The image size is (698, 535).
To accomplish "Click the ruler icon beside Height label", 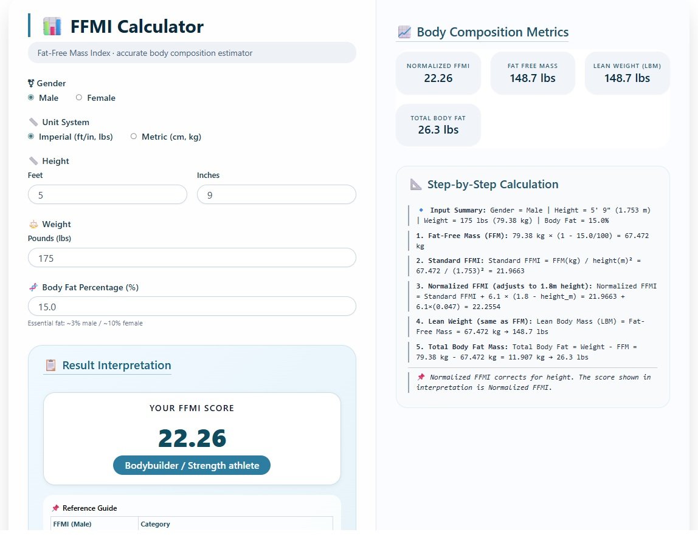I will tap(33, 160).
